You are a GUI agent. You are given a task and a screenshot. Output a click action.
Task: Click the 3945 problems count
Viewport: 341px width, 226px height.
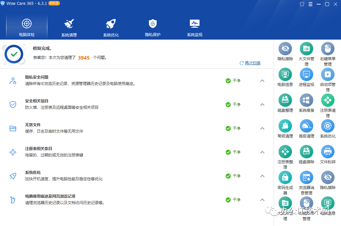84,58
